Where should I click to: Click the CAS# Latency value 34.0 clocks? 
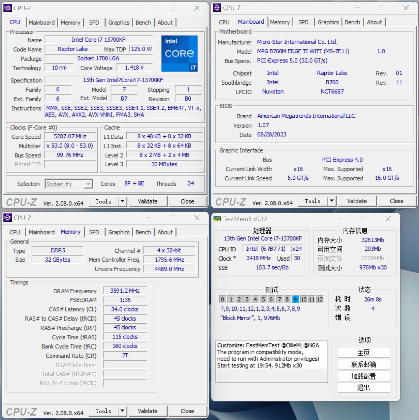pyautogui.click(x=125, y=309)
